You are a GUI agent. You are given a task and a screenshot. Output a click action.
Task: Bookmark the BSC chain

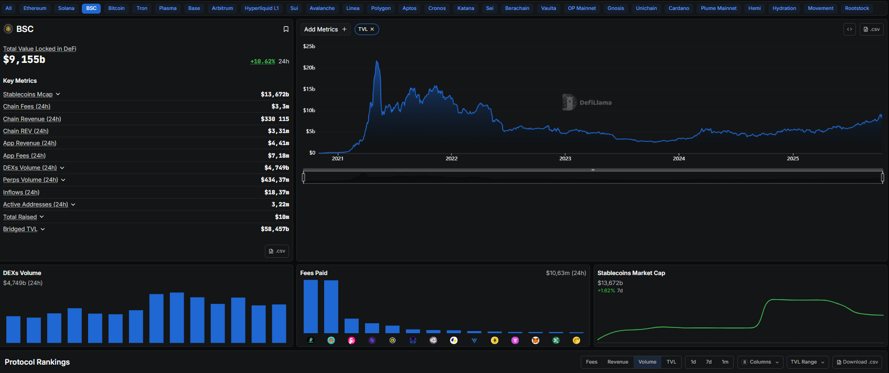[286, 29]
